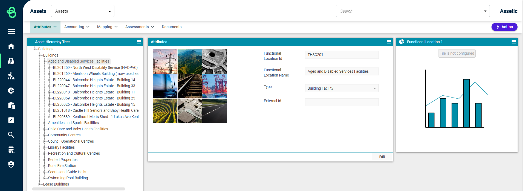Open the Search box dropdown arrow
This screenshot has width=523, height=191.
coord(485,11)
